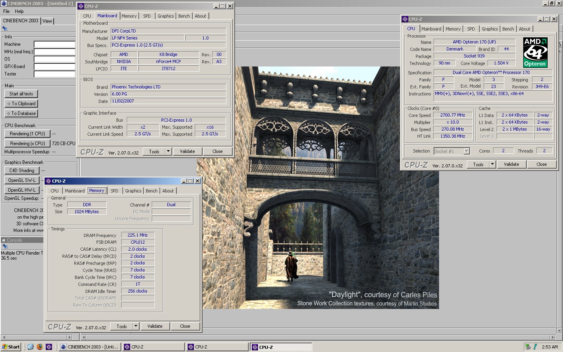Click Tools button in the Opteron CPU-Z window
The image size is (563, 352).
click(478, 164)
